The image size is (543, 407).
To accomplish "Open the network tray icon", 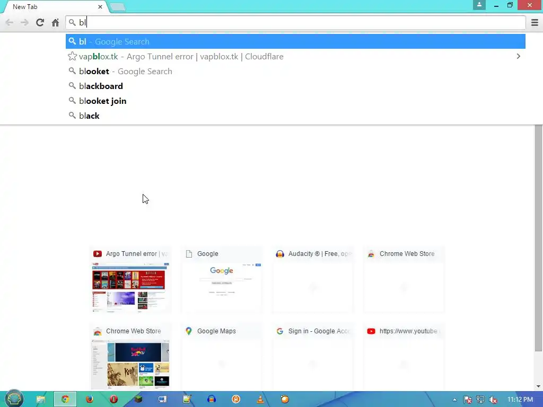I will [480, 400].
